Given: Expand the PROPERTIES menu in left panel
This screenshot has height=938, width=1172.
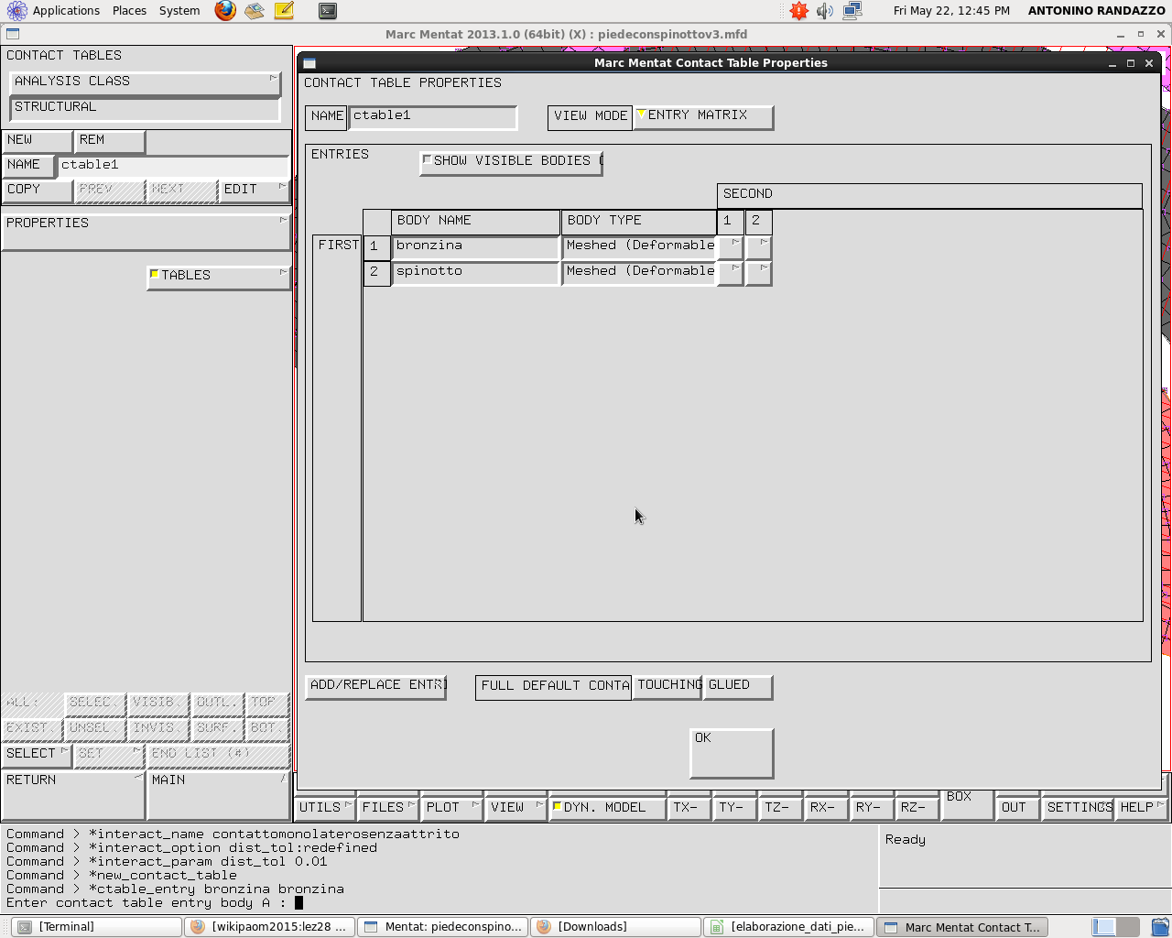Looking at the screenshot, I should click(146, 234).
